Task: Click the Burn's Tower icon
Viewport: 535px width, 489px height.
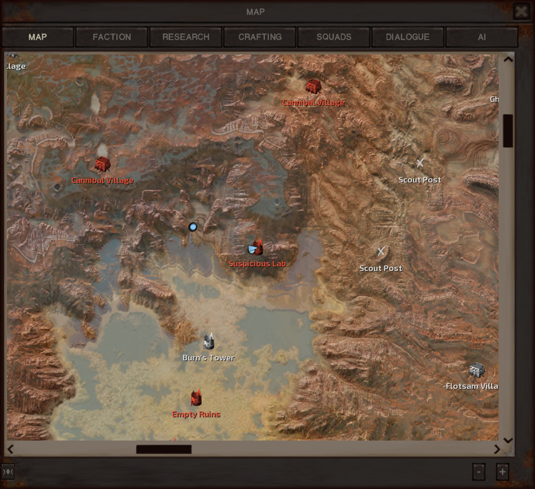Action: point(209,341)
